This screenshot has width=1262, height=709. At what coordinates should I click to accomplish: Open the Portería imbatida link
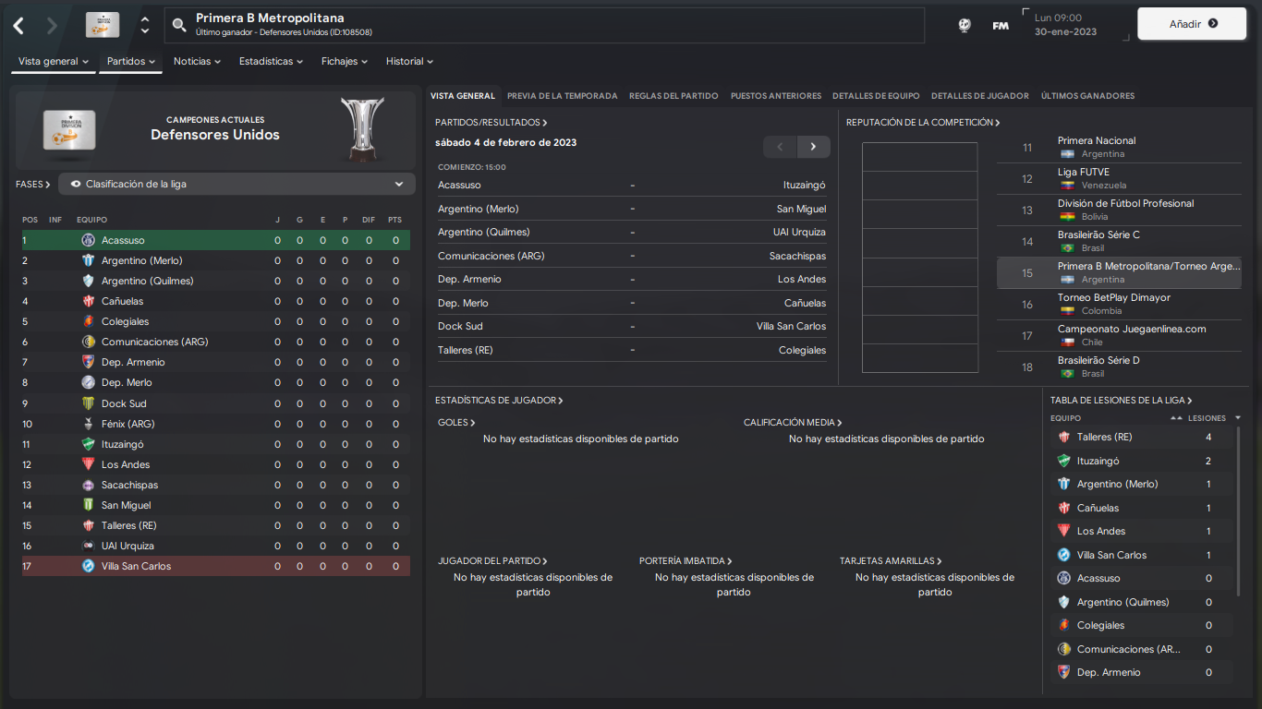pyautogui.click(x=685, y=561)
